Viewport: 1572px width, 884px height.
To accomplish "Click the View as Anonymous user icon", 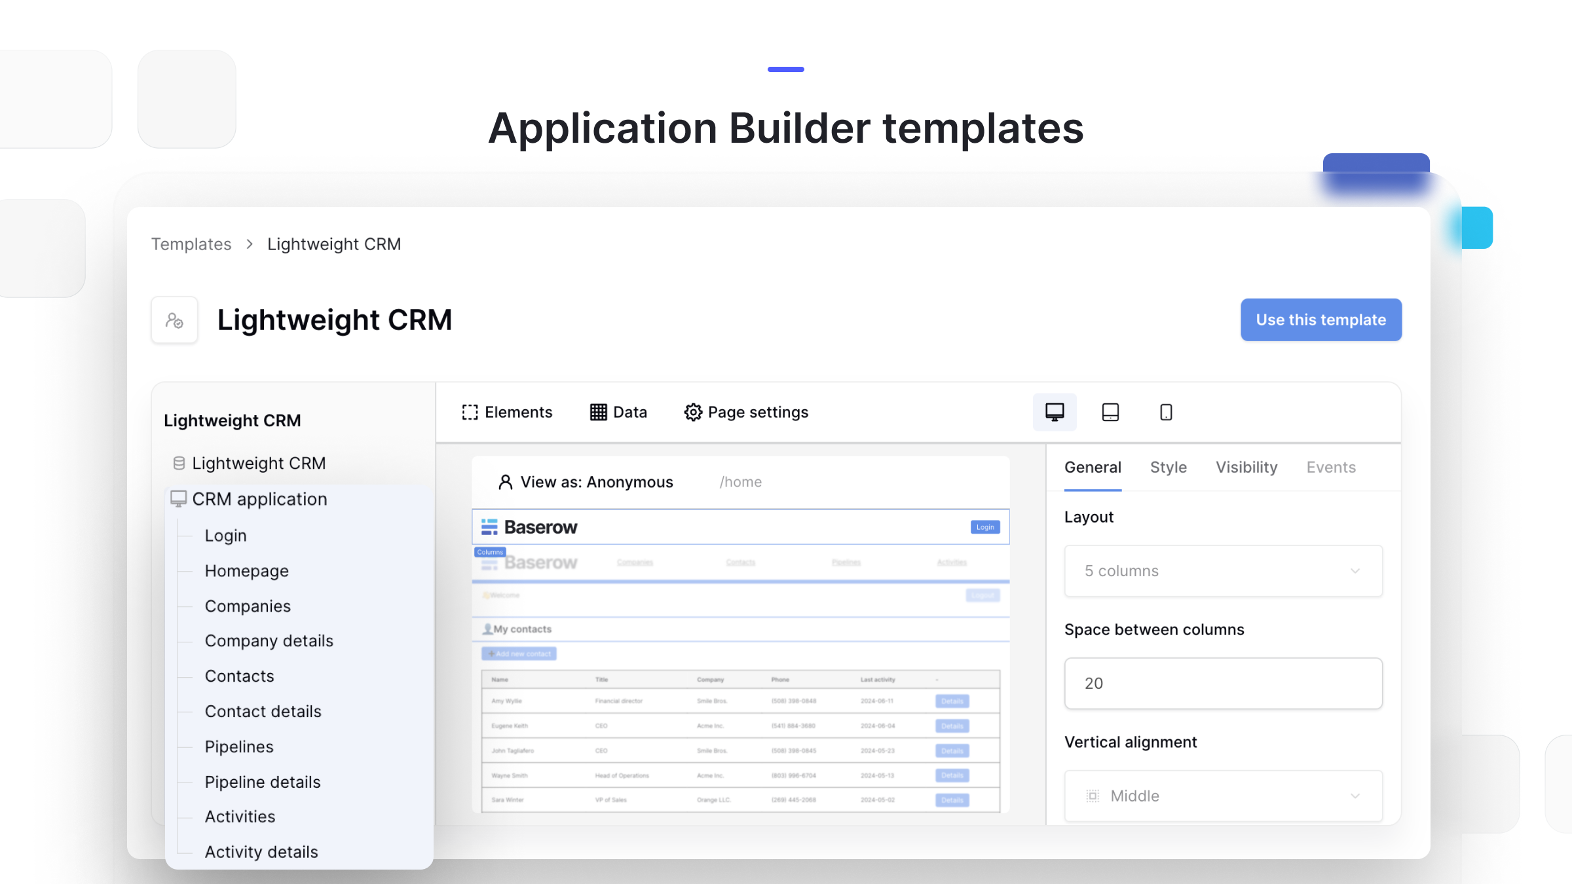I will tap(504, 481).
